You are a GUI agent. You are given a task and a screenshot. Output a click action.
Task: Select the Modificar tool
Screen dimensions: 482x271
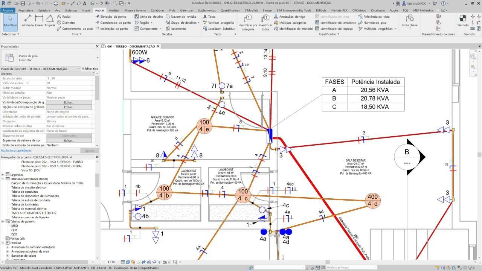[10, 22]
